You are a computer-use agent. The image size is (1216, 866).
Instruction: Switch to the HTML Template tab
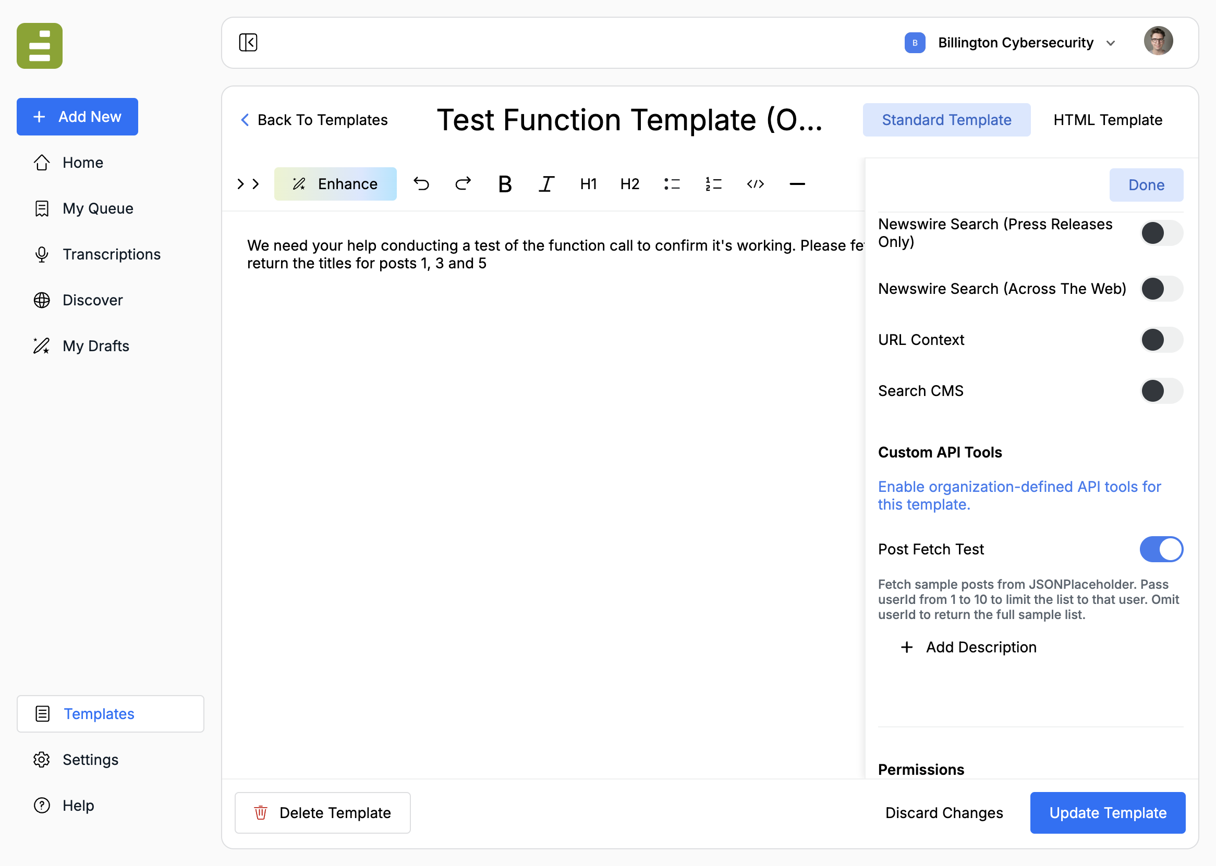tap(1108, 120)
